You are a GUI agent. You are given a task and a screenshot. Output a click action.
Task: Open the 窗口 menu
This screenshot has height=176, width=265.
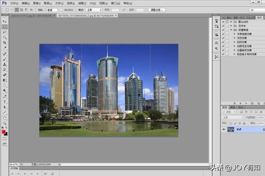coord(116,3)
